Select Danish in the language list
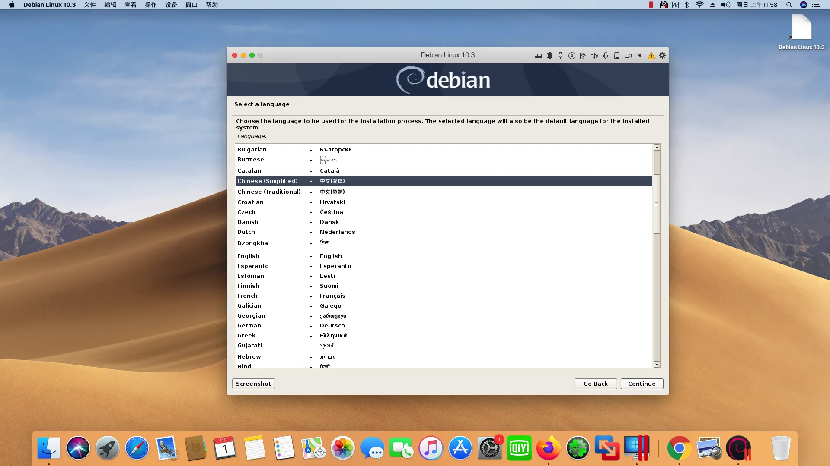Image resolution: width=830 pixels, height=466 pixels. [444, 222]
